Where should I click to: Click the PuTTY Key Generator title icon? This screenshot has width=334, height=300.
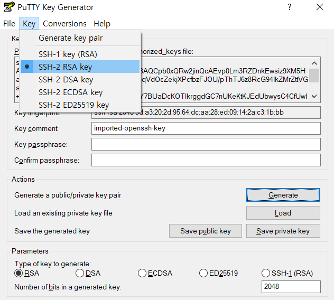(10, 7)
